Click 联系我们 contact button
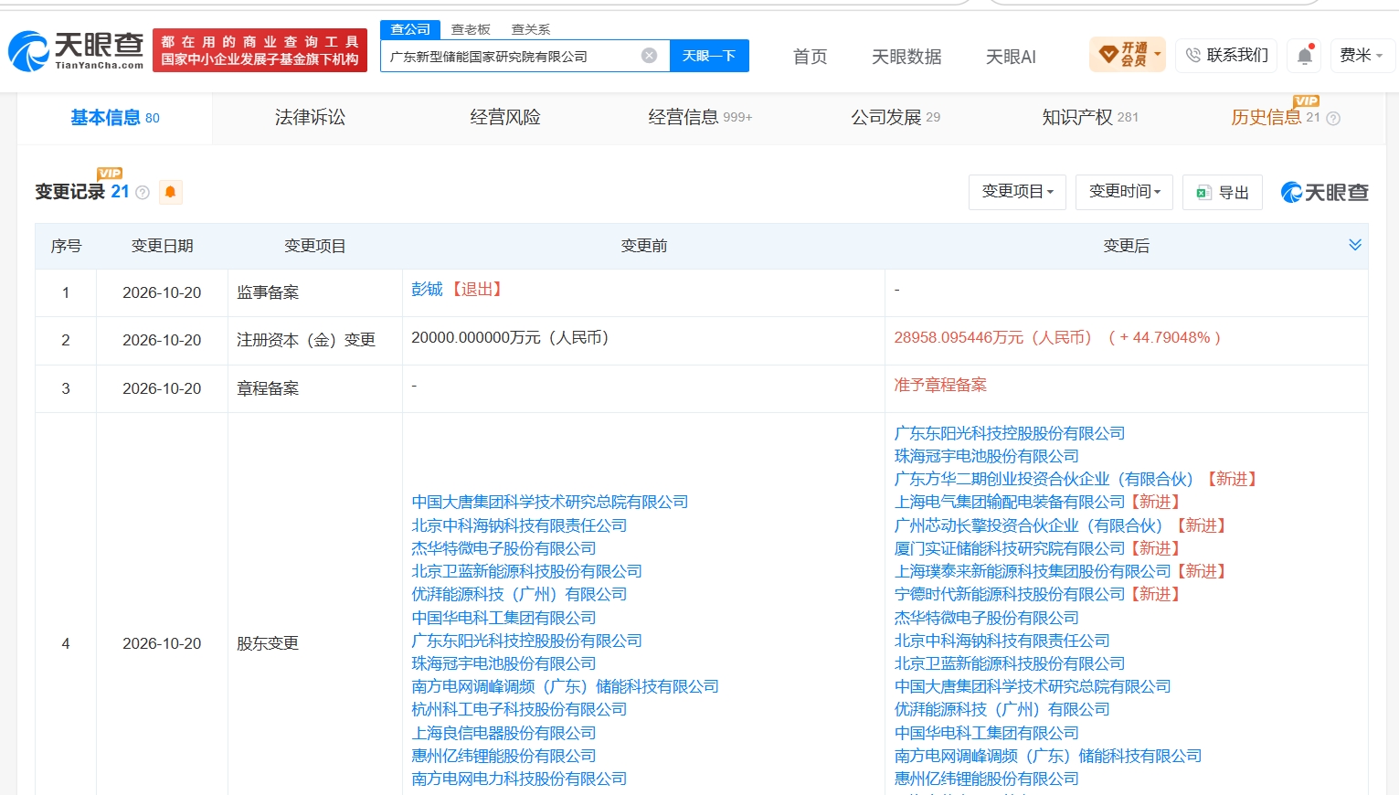Image resolution: width=1399 pixels, height=795 pixels. pos(1228,56)
